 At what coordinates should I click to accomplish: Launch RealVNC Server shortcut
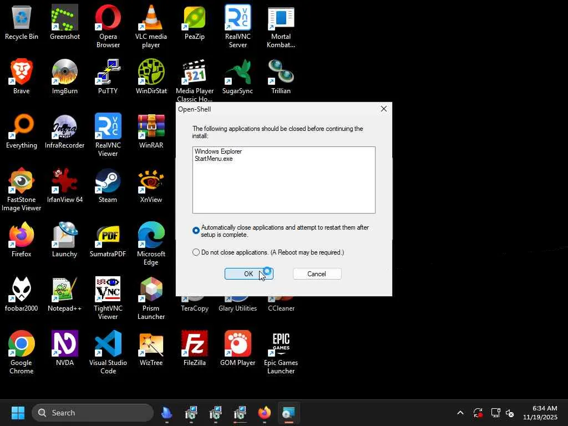coord(237,26)
